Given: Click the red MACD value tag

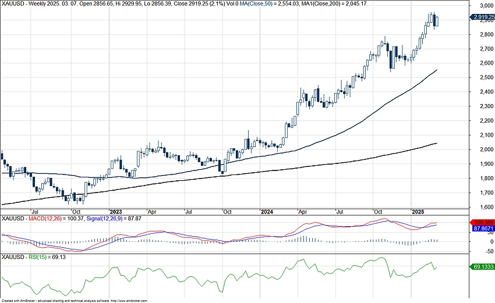Looking at the screenshot, I should tap(480, 223).
